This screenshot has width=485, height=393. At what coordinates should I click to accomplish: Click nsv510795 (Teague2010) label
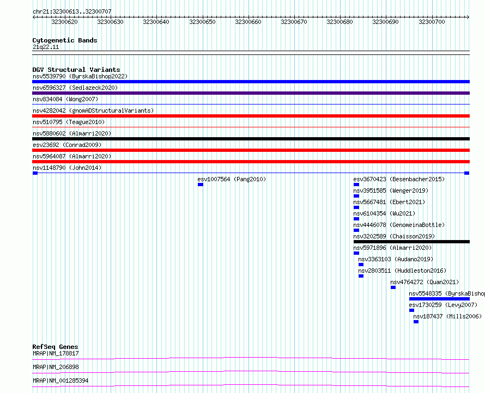tap(69, 122)
